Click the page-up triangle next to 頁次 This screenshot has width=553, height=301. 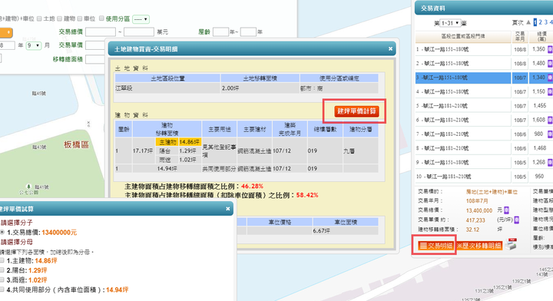coord(528,22)
